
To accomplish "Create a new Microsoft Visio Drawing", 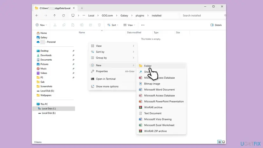I will pos(161,119).
